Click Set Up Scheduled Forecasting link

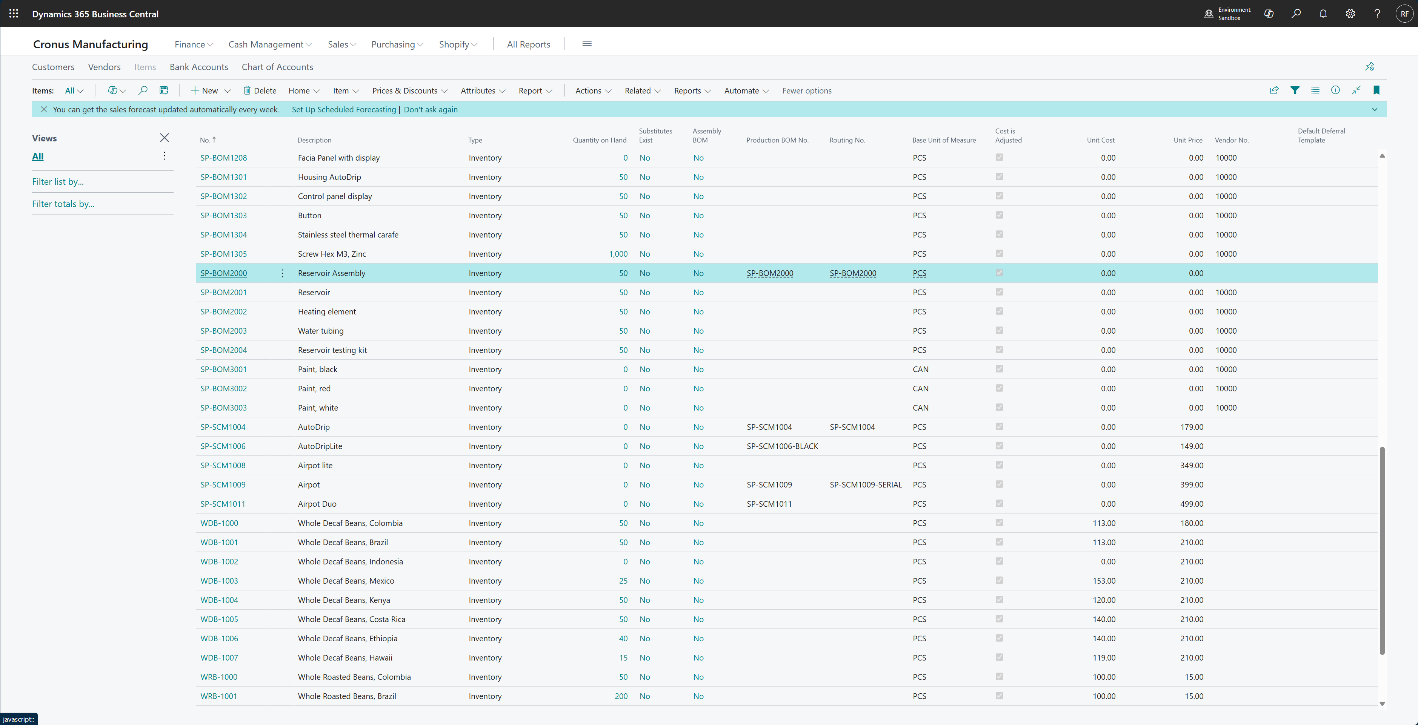tap(343, 109)
